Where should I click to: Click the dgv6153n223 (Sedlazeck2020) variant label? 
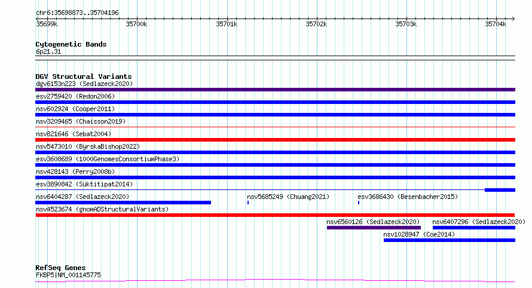[x=84, y=84]
